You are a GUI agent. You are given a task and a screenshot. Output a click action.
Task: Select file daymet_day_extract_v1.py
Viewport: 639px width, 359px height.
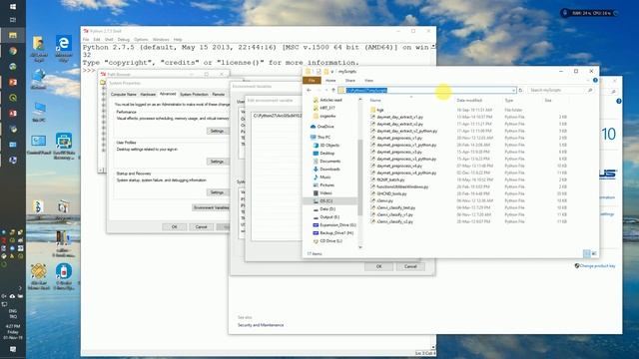click(x=399, y=117)
